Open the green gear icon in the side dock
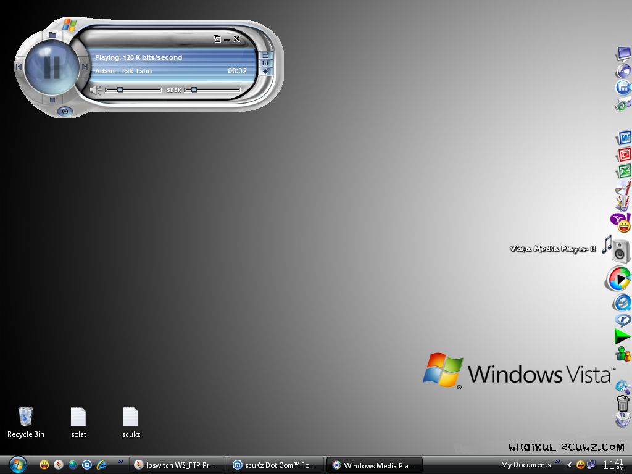The width and height of the screenshot is (632, 474). pos(623,104)
